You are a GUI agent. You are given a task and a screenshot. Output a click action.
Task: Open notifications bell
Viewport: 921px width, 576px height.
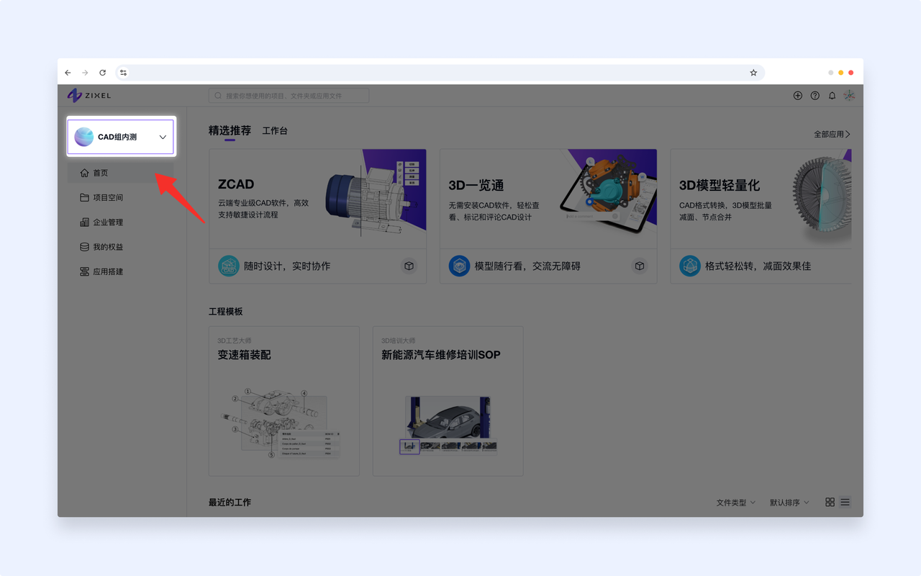click(832, 95)
